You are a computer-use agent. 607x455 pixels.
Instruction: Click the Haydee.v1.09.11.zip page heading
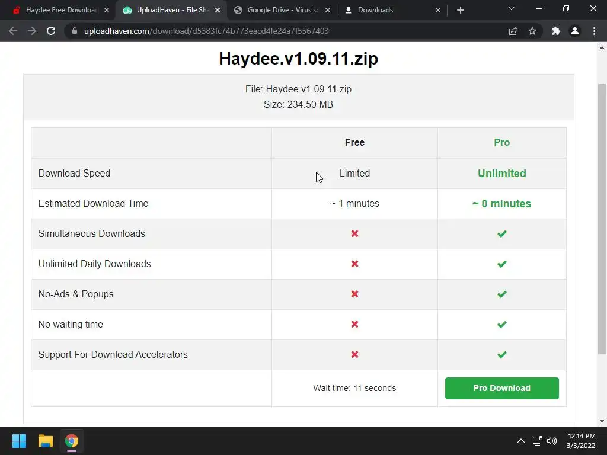pos(299,59)
